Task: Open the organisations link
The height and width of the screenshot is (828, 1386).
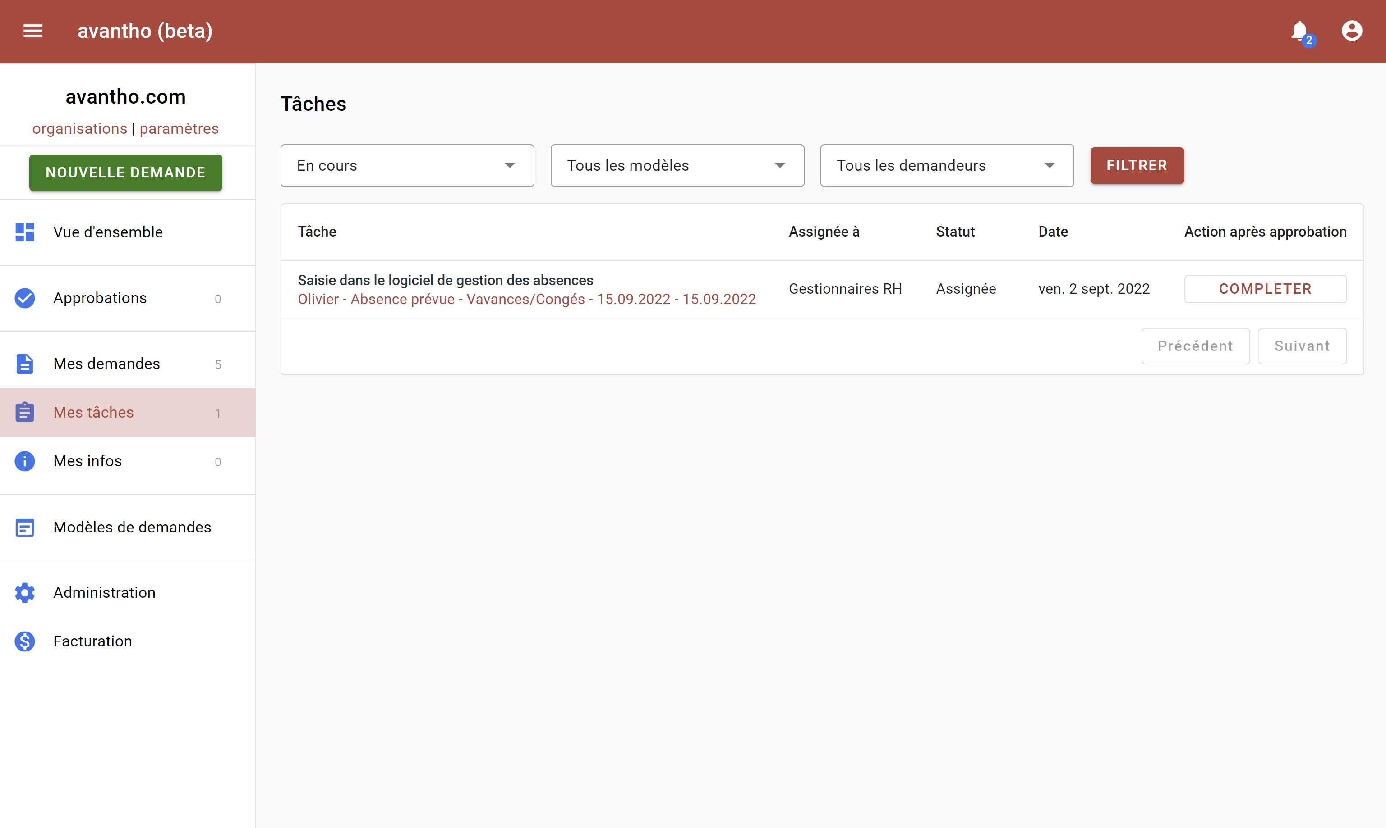Action: tap(80, 129)
